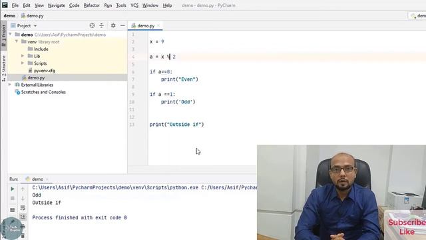Viewport: 426px width, 240px height.
Task: Open the File menu
Action: click(x=15, y=5)
